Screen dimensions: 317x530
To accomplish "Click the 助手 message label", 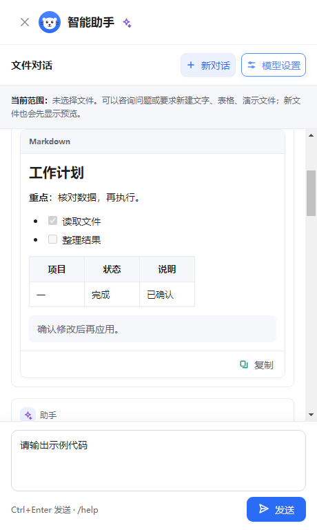I will pyautogui.click(x=48, y=415).
